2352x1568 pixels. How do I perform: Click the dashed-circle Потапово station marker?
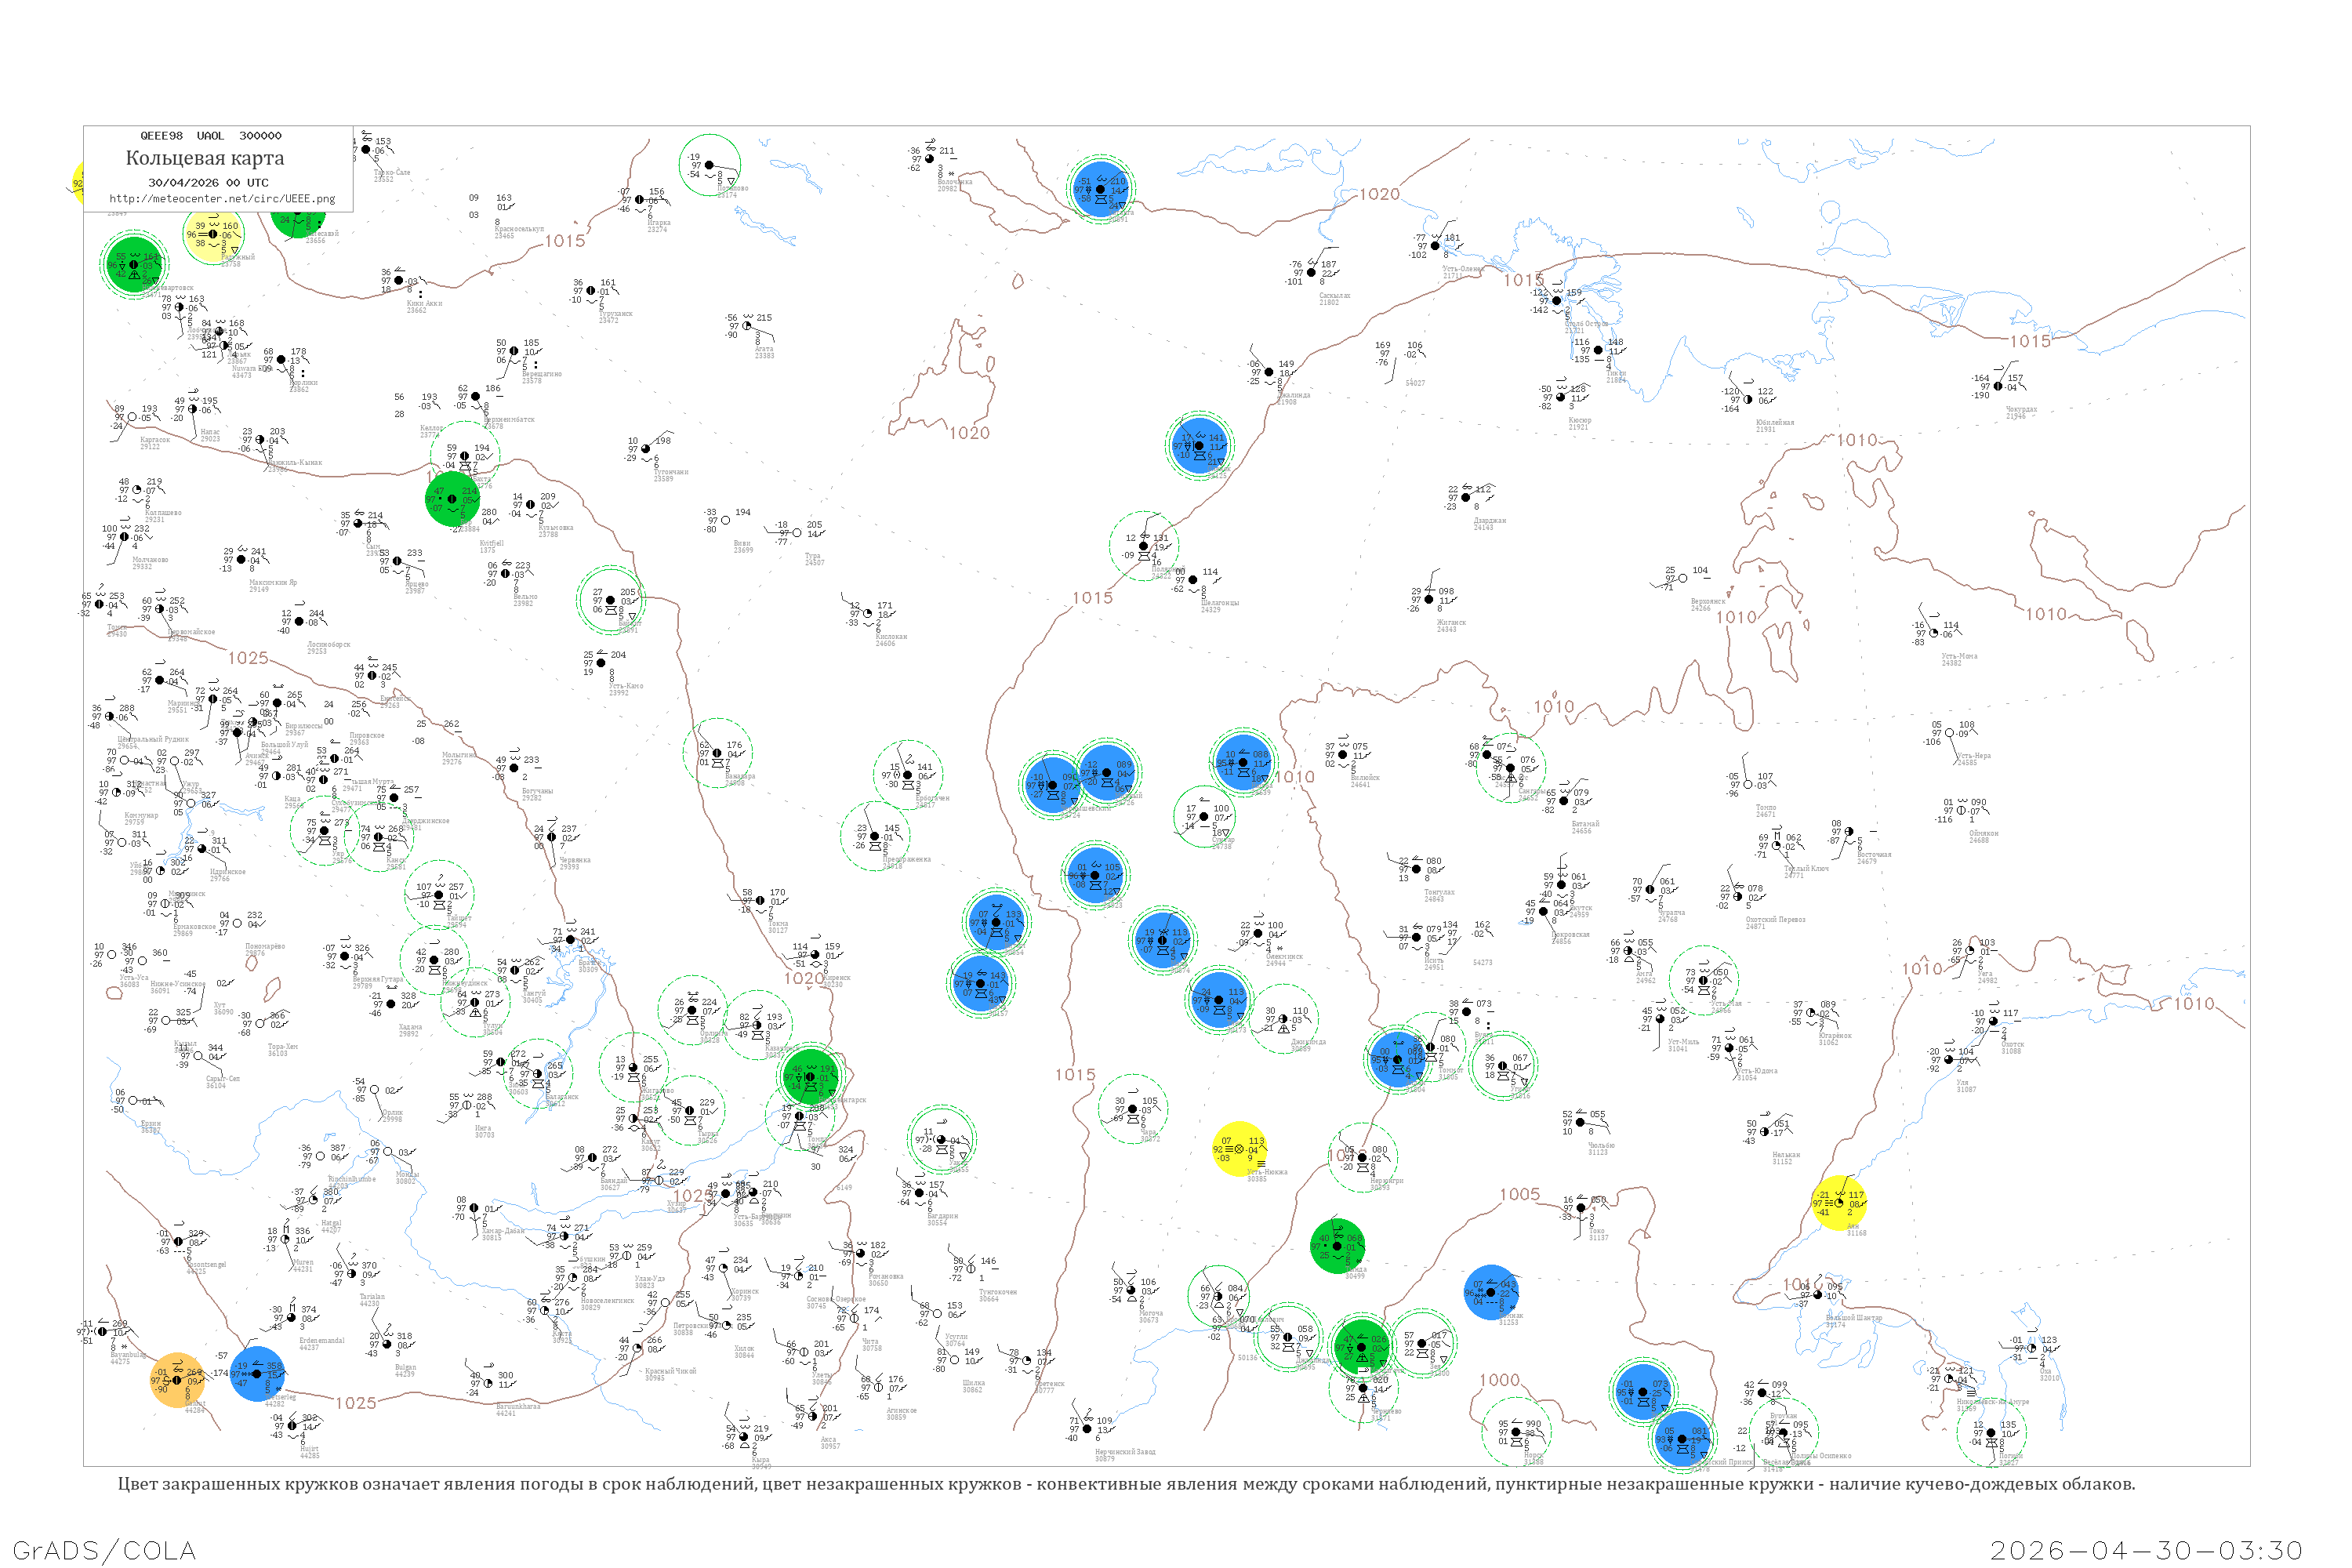click(709, 165)
